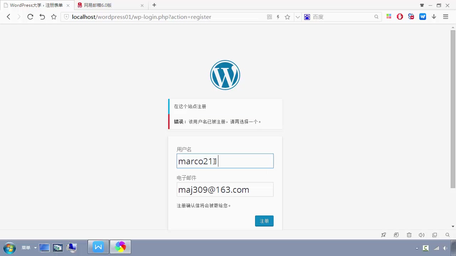
Task: Click the show desktop monitor icon
Action: [44, 247]
